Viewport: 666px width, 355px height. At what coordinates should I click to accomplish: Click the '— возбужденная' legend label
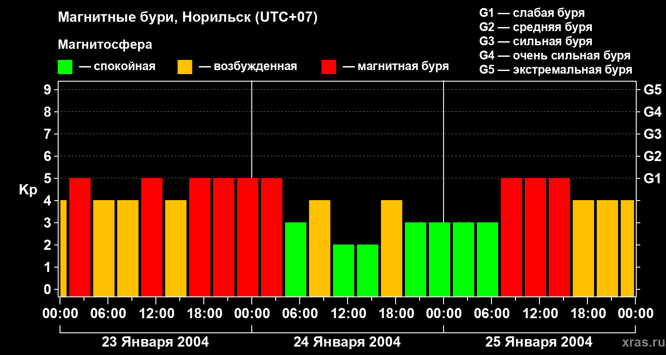(x=248, y=67)
